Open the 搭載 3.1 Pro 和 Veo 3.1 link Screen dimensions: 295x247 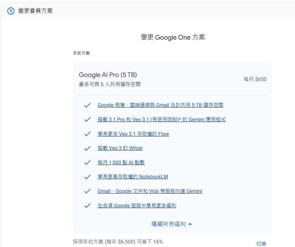[161, 120]
